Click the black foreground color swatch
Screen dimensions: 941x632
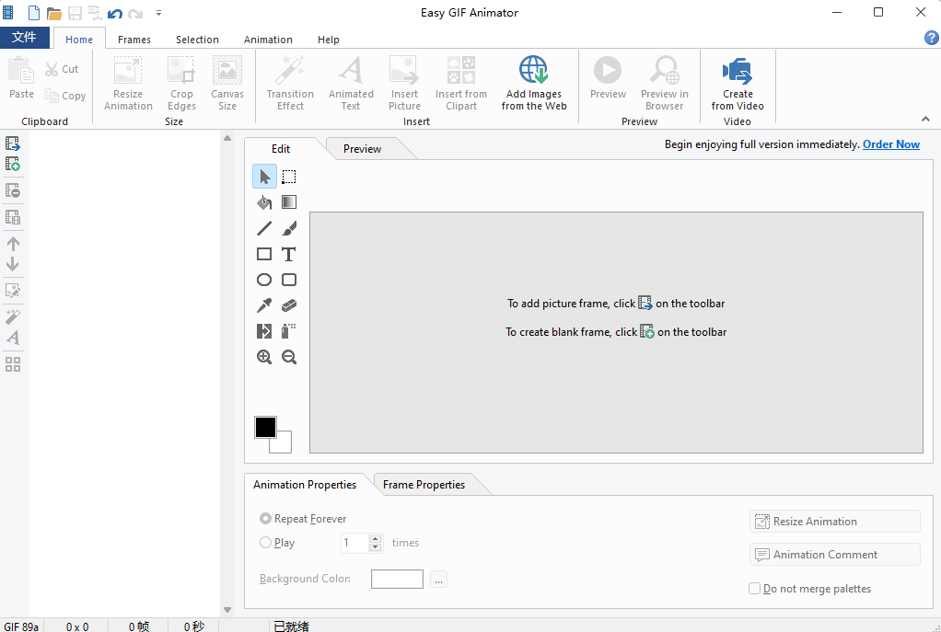[x=265, y=427]
